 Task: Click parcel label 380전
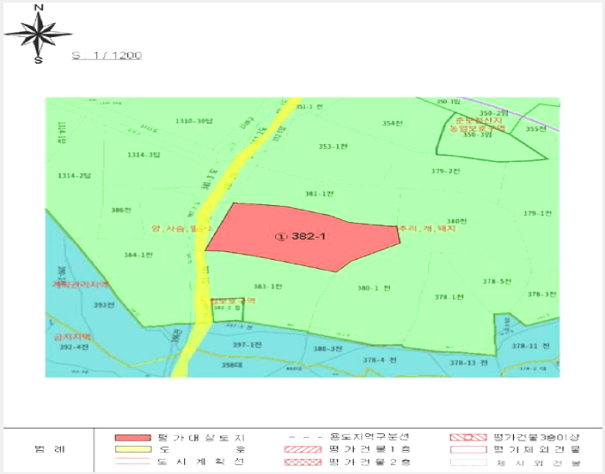[456, 221]
